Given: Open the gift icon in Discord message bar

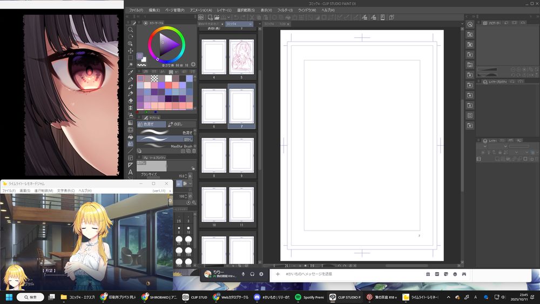Looking at the screenshot, I should click(428, 274).
